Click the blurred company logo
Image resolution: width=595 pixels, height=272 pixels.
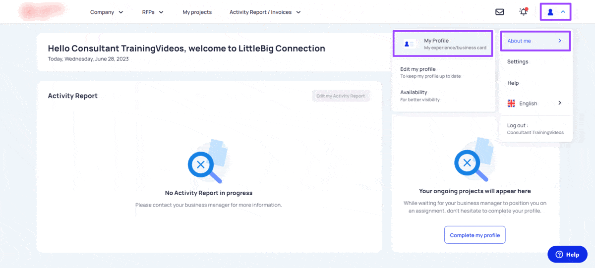pos(43,12)
